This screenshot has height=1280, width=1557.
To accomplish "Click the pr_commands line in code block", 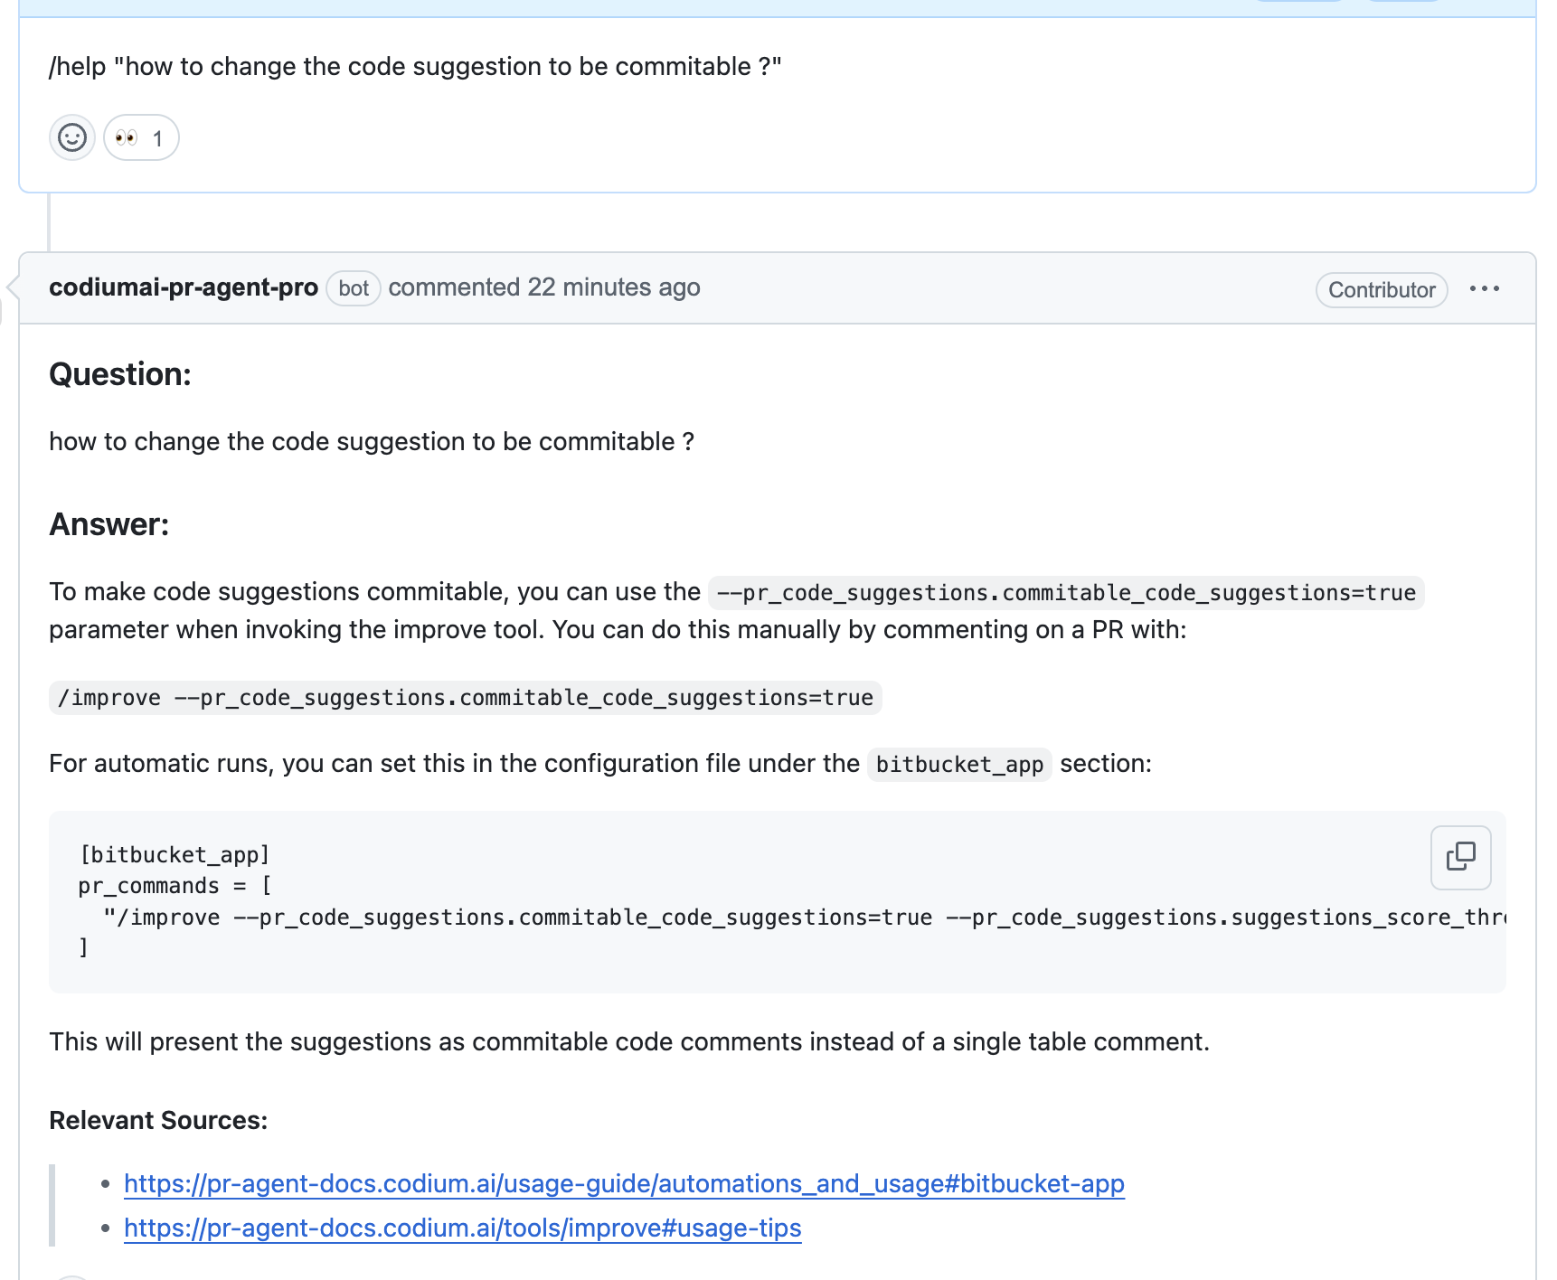I will point(175,886).
